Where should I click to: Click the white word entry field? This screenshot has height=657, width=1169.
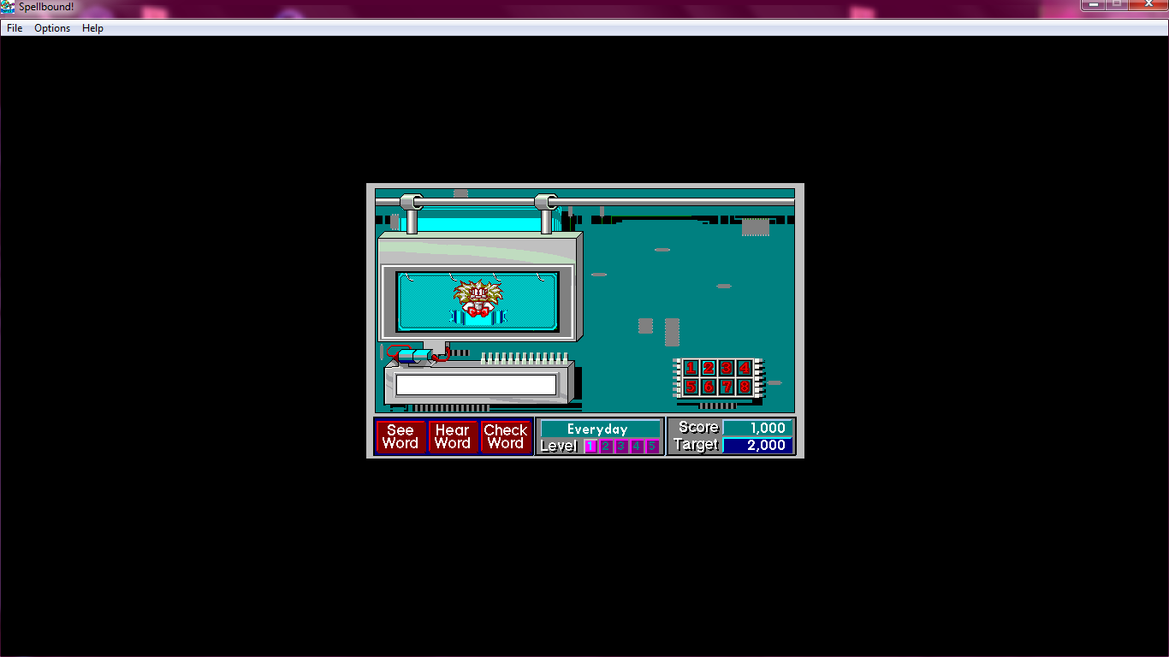[476, 385]
